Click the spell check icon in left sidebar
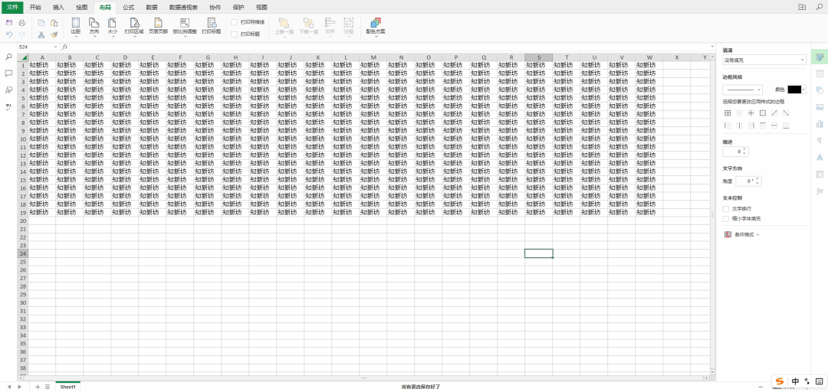Screen dimensions: 828x392 click(8, 106)
